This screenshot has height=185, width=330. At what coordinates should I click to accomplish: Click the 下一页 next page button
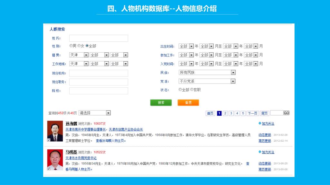pyautogui.click(x=253, y=113)
